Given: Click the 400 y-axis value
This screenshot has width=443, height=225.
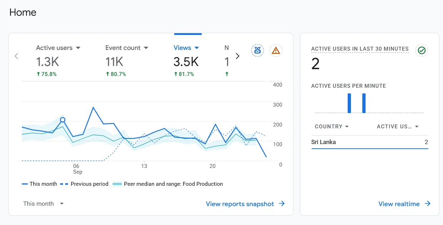Looking at the screenshot, I should (277, 85).
